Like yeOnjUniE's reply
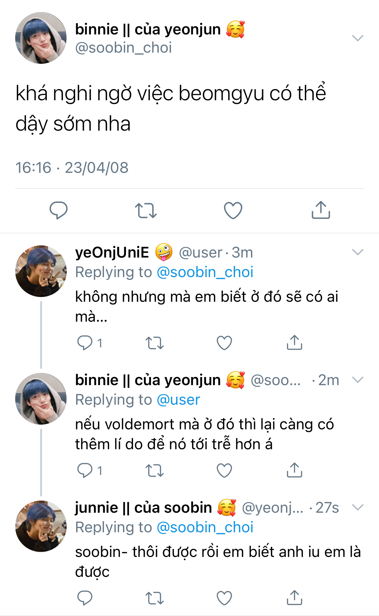Viewport: 379px width, 616px height. click(x=224, y=343)
